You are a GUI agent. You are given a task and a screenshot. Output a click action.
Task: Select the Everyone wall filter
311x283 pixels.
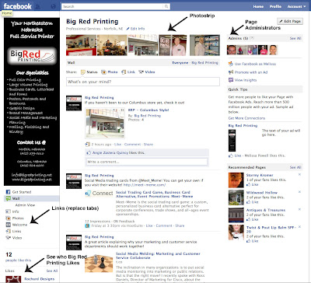(x=180, y=63)
